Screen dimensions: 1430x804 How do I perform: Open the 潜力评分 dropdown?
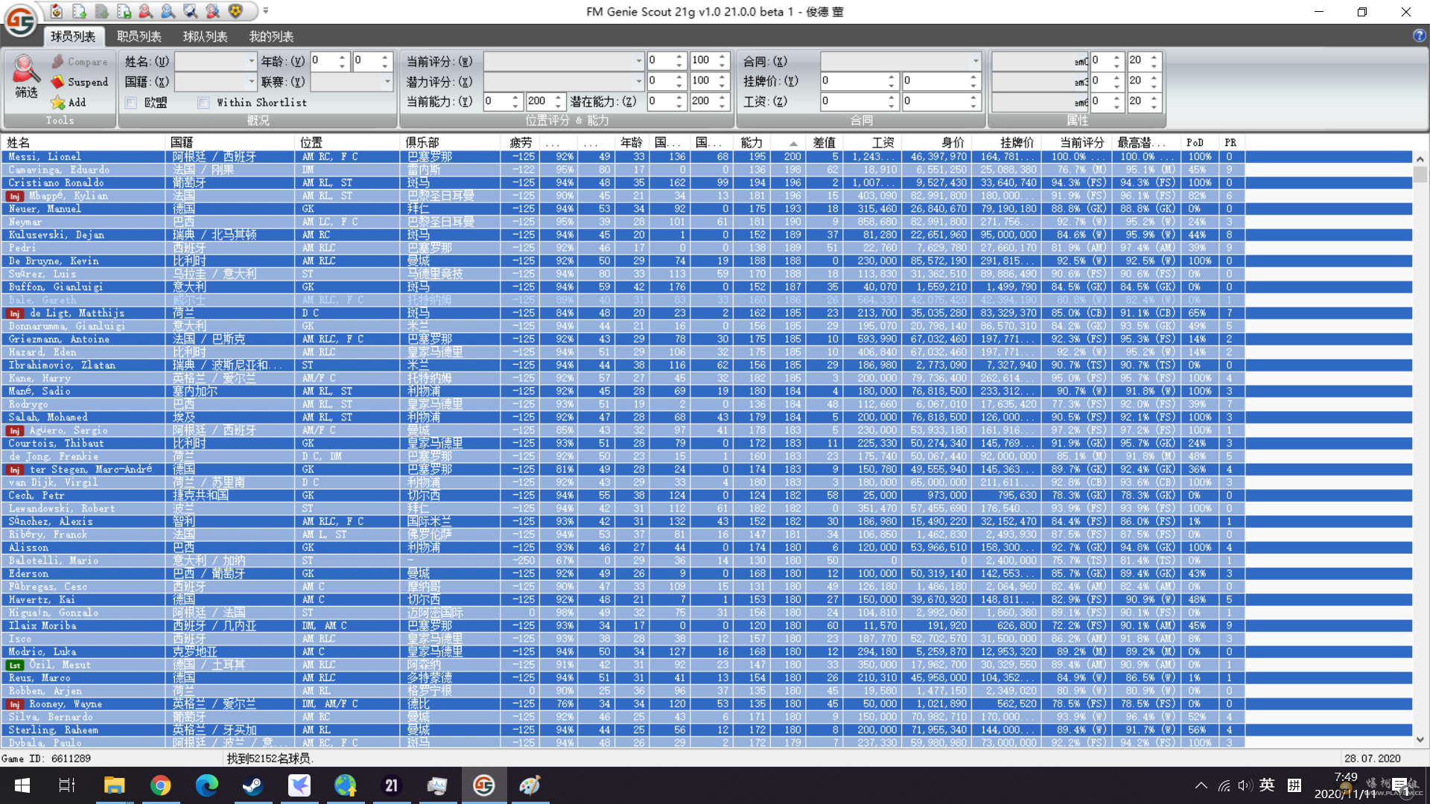pos(638,81)
